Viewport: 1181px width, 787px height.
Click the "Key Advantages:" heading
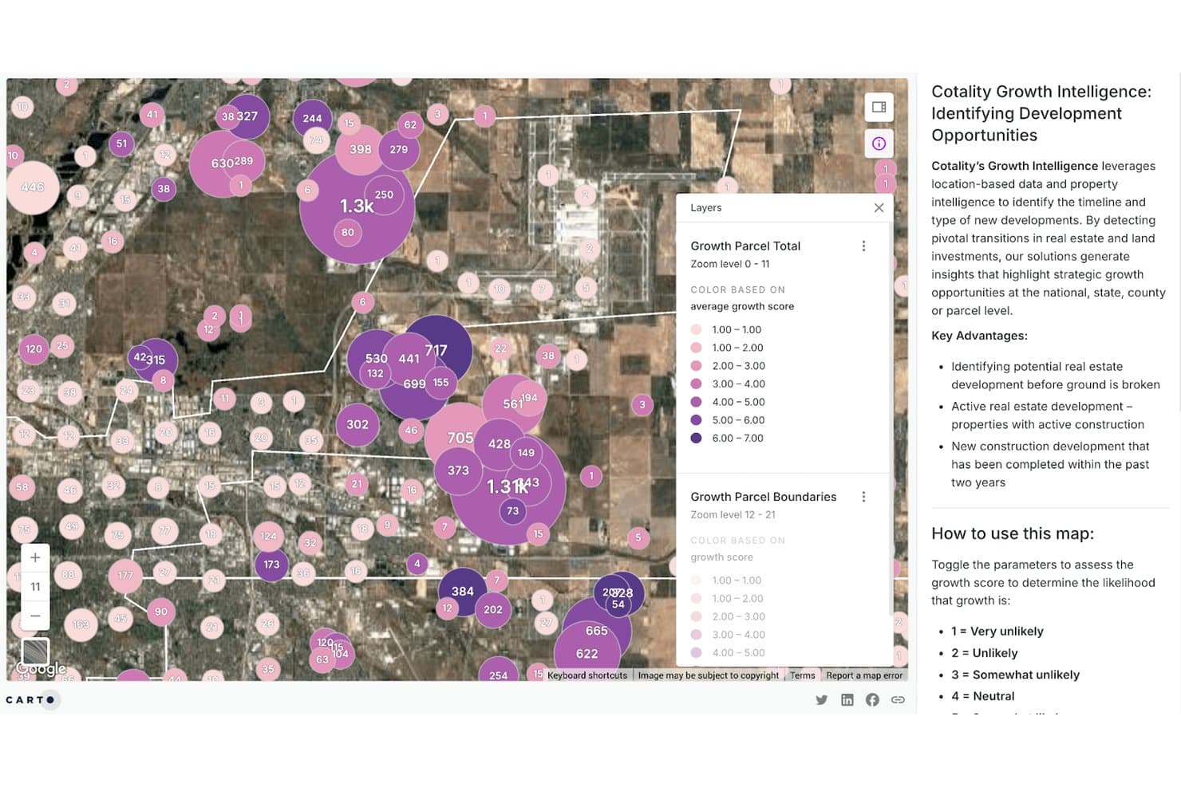[979, 336]
